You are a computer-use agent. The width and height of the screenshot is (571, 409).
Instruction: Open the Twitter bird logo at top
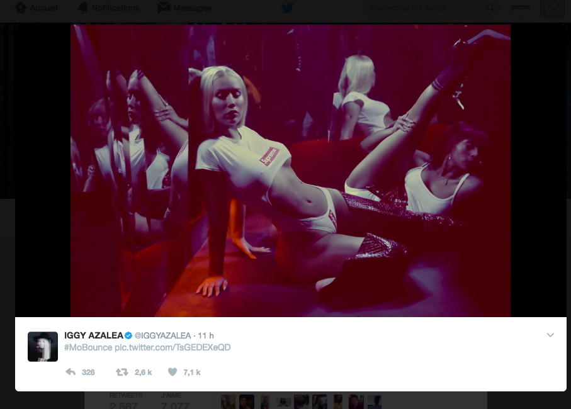coord(287,8)
